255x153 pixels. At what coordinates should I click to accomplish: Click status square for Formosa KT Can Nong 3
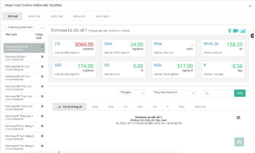[42, 146]
